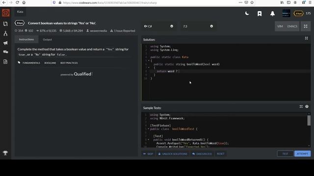Open the browser library icon
The width and height of the screenshot is (314, 176).
(282, 2)
